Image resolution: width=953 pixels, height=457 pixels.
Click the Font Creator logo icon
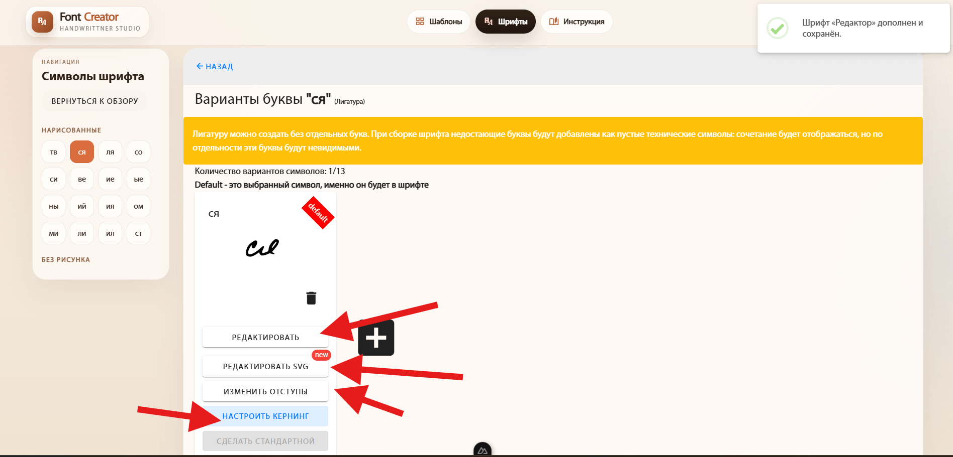(42, 22)
